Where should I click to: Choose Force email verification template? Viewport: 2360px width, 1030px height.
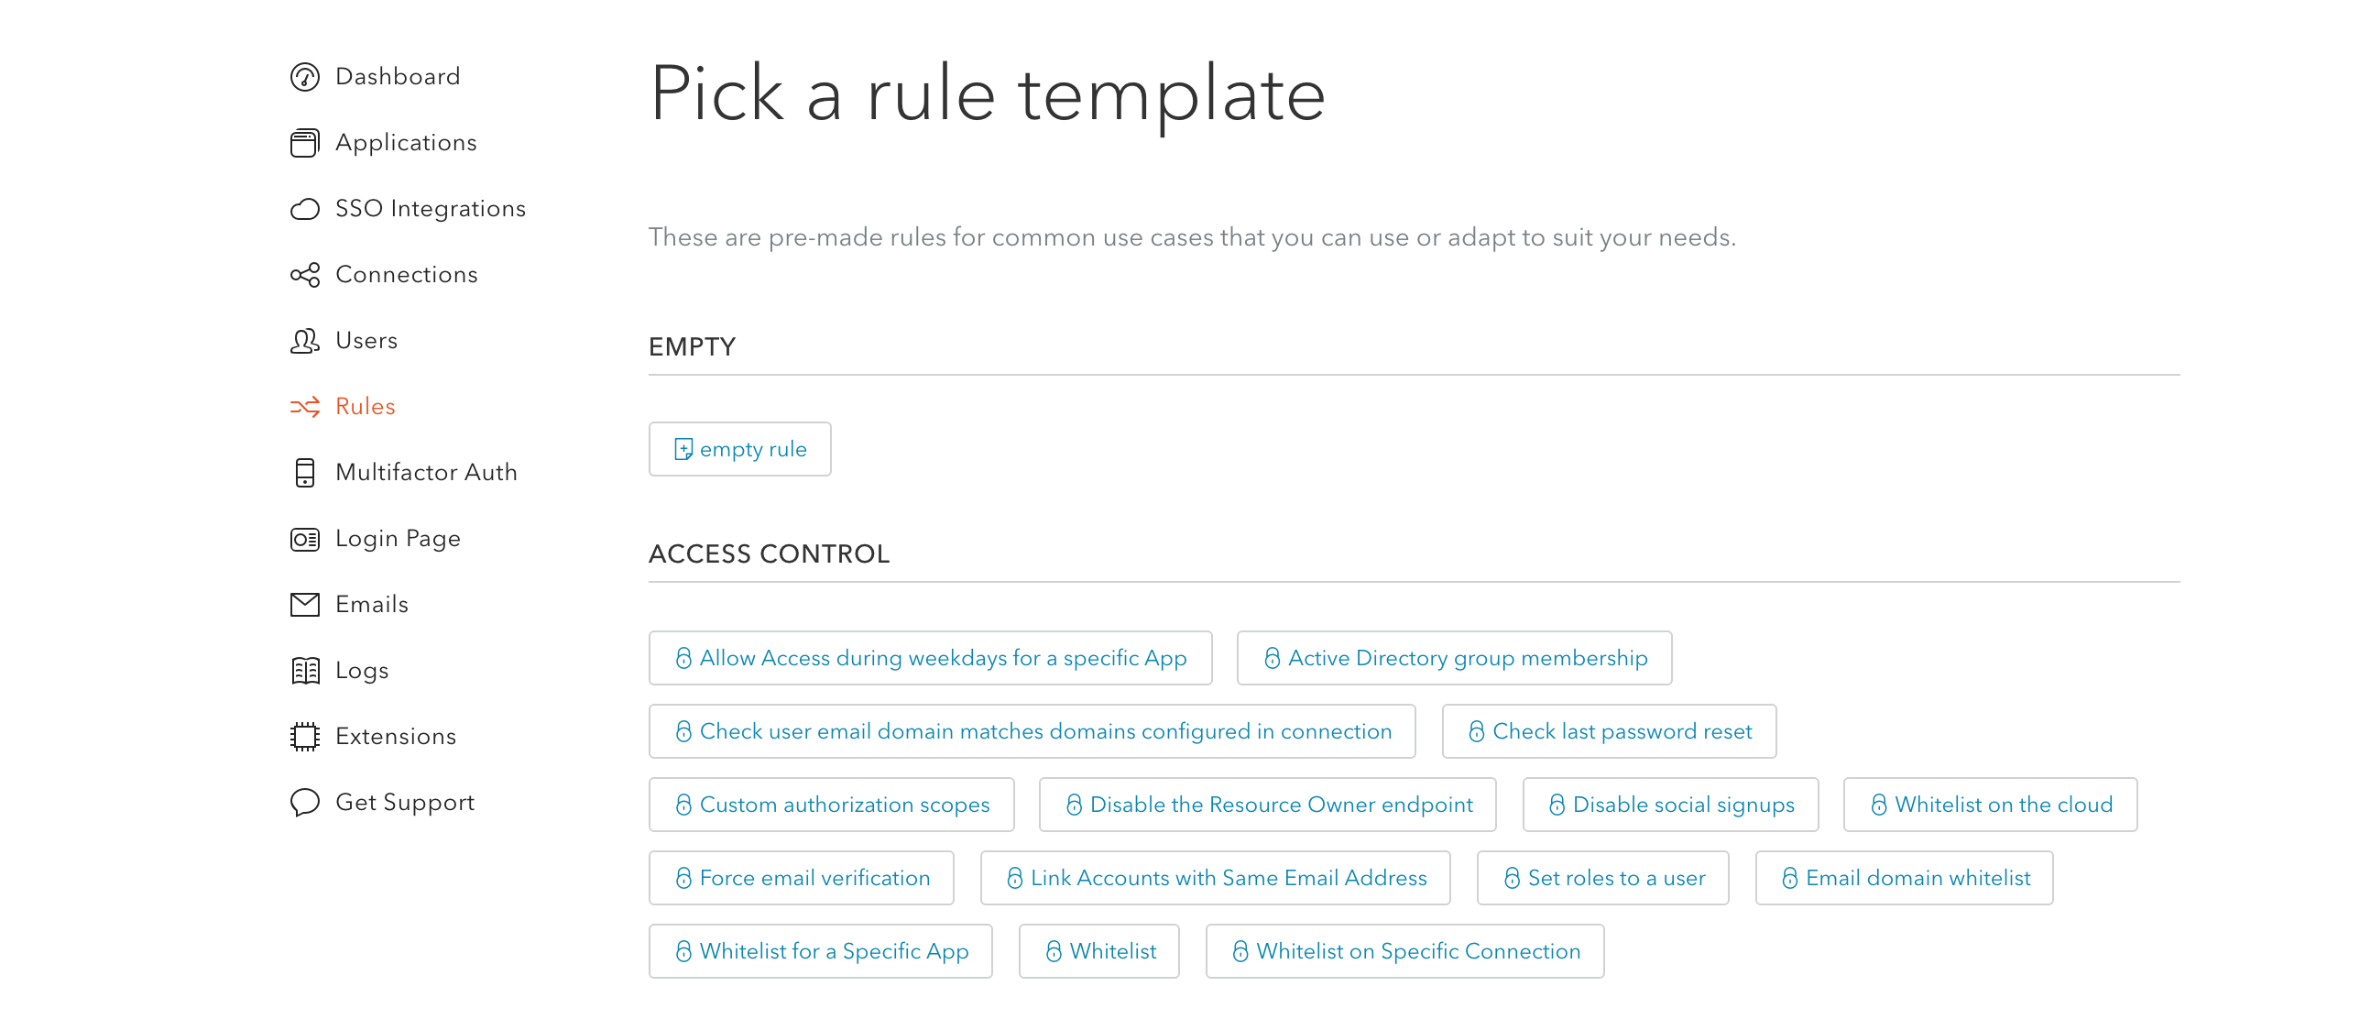(x=801, y=878)
